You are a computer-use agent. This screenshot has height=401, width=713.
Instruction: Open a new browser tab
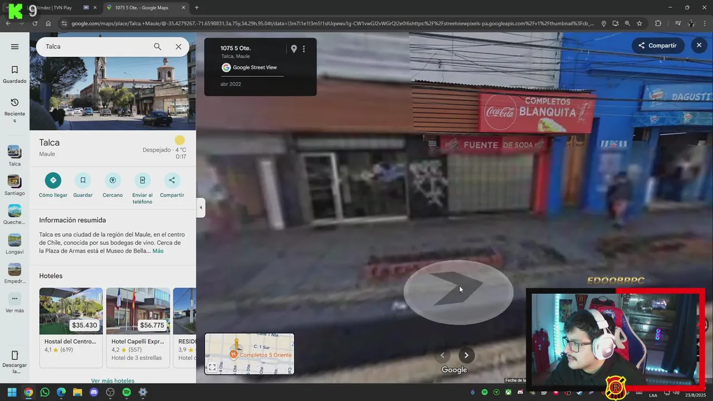pos(197,7)
